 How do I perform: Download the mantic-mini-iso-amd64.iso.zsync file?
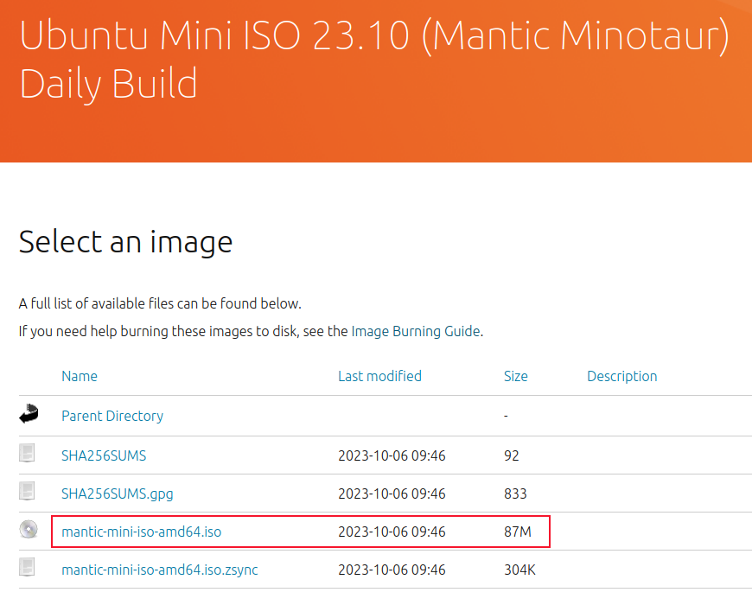click(159, 570)
